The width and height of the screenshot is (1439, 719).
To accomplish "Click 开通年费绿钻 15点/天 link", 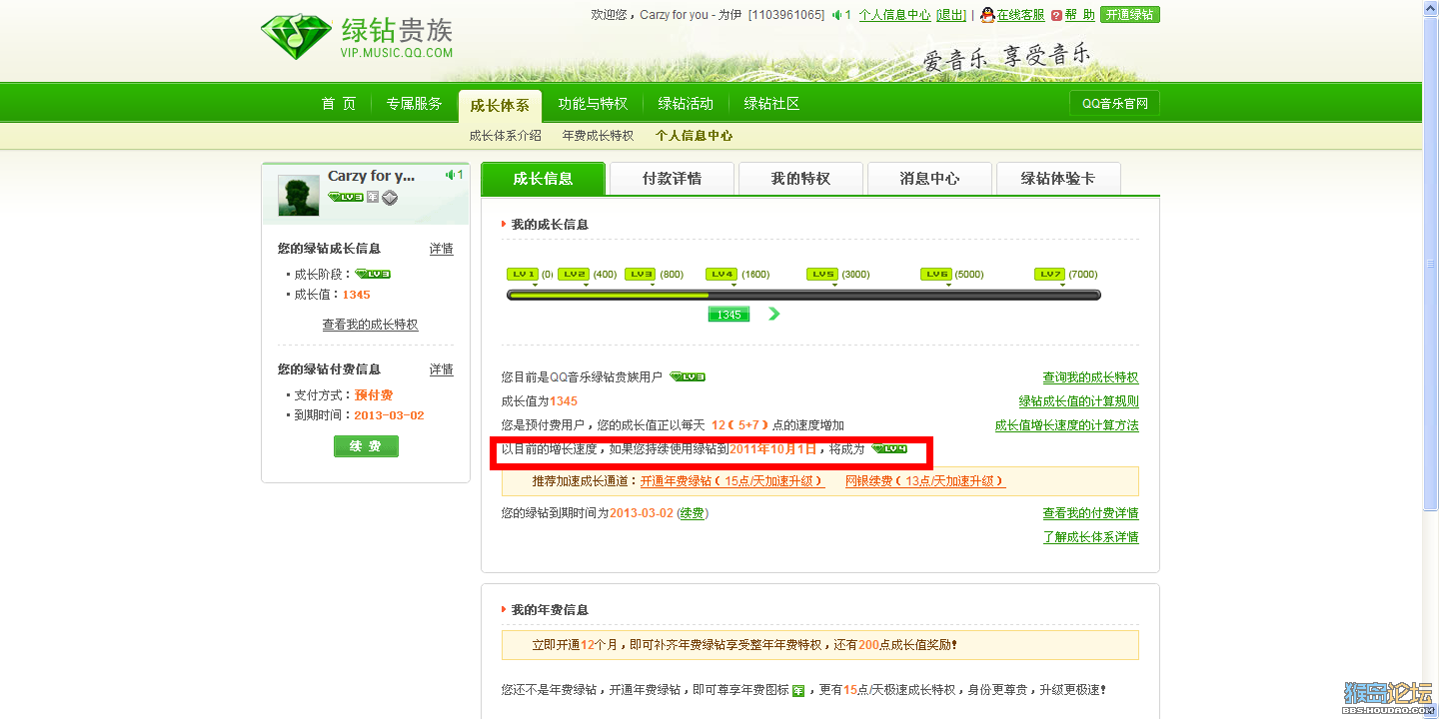I will tap(732, 481).
